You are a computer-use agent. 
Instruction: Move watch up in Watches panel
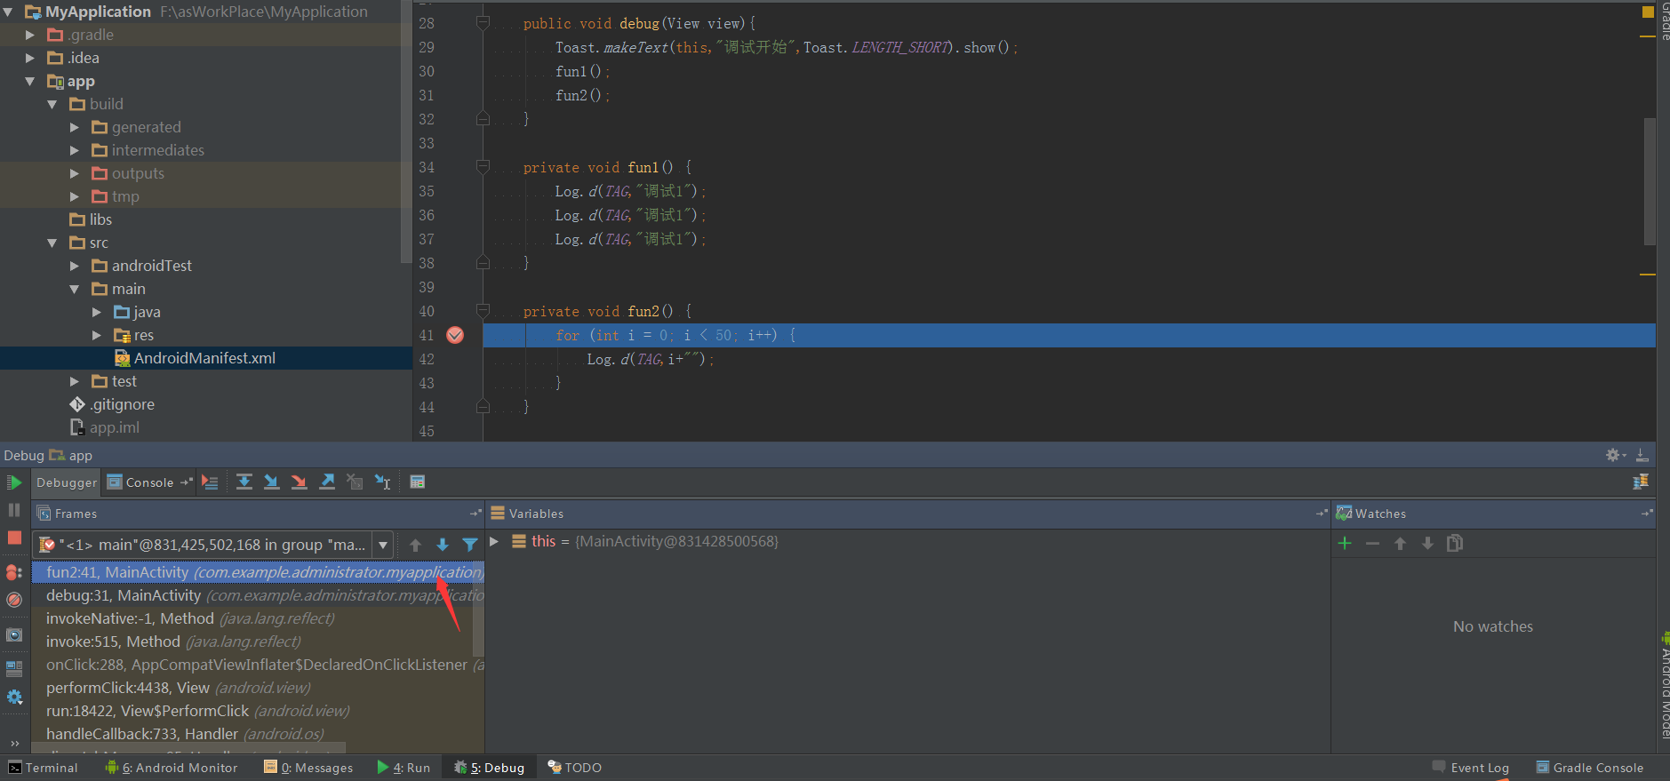coord(1400,543)
